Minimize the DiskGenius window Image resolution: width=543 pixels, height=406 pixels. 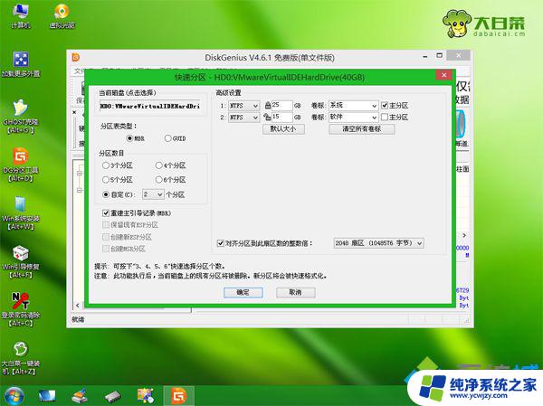pyautogui.click(x=425, y=56)
